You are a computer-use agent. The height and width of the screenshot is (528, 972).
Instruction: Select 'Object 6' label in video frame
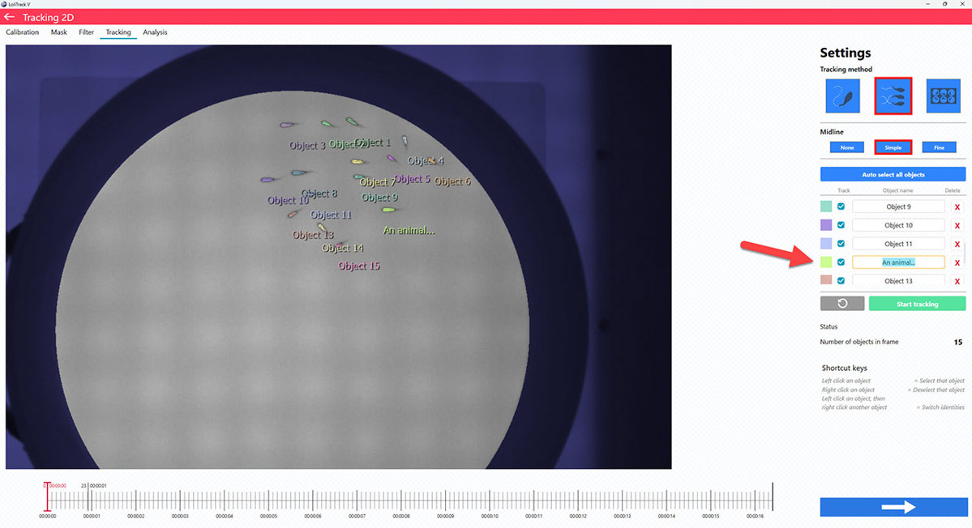[452, 181]
